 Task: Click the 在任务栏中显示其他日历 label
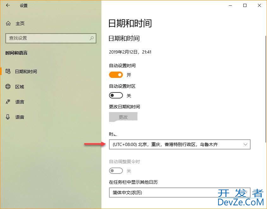click(133, 182)
